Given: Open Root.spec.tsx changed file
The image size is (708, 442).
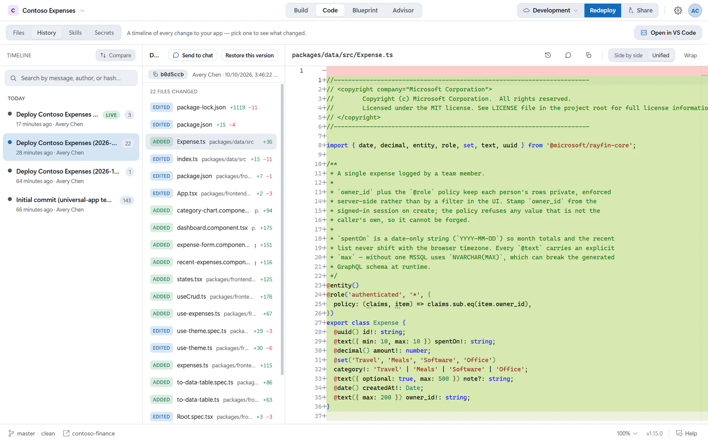Looking at the screenshot, I should 211,417.
